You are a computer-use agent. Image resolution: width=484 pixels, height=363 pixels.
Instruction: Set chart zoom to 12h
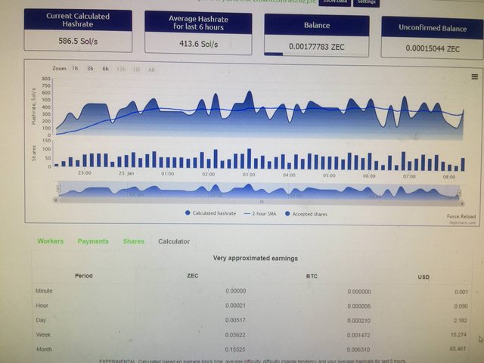pyautogui.click(x=121, y=69)
